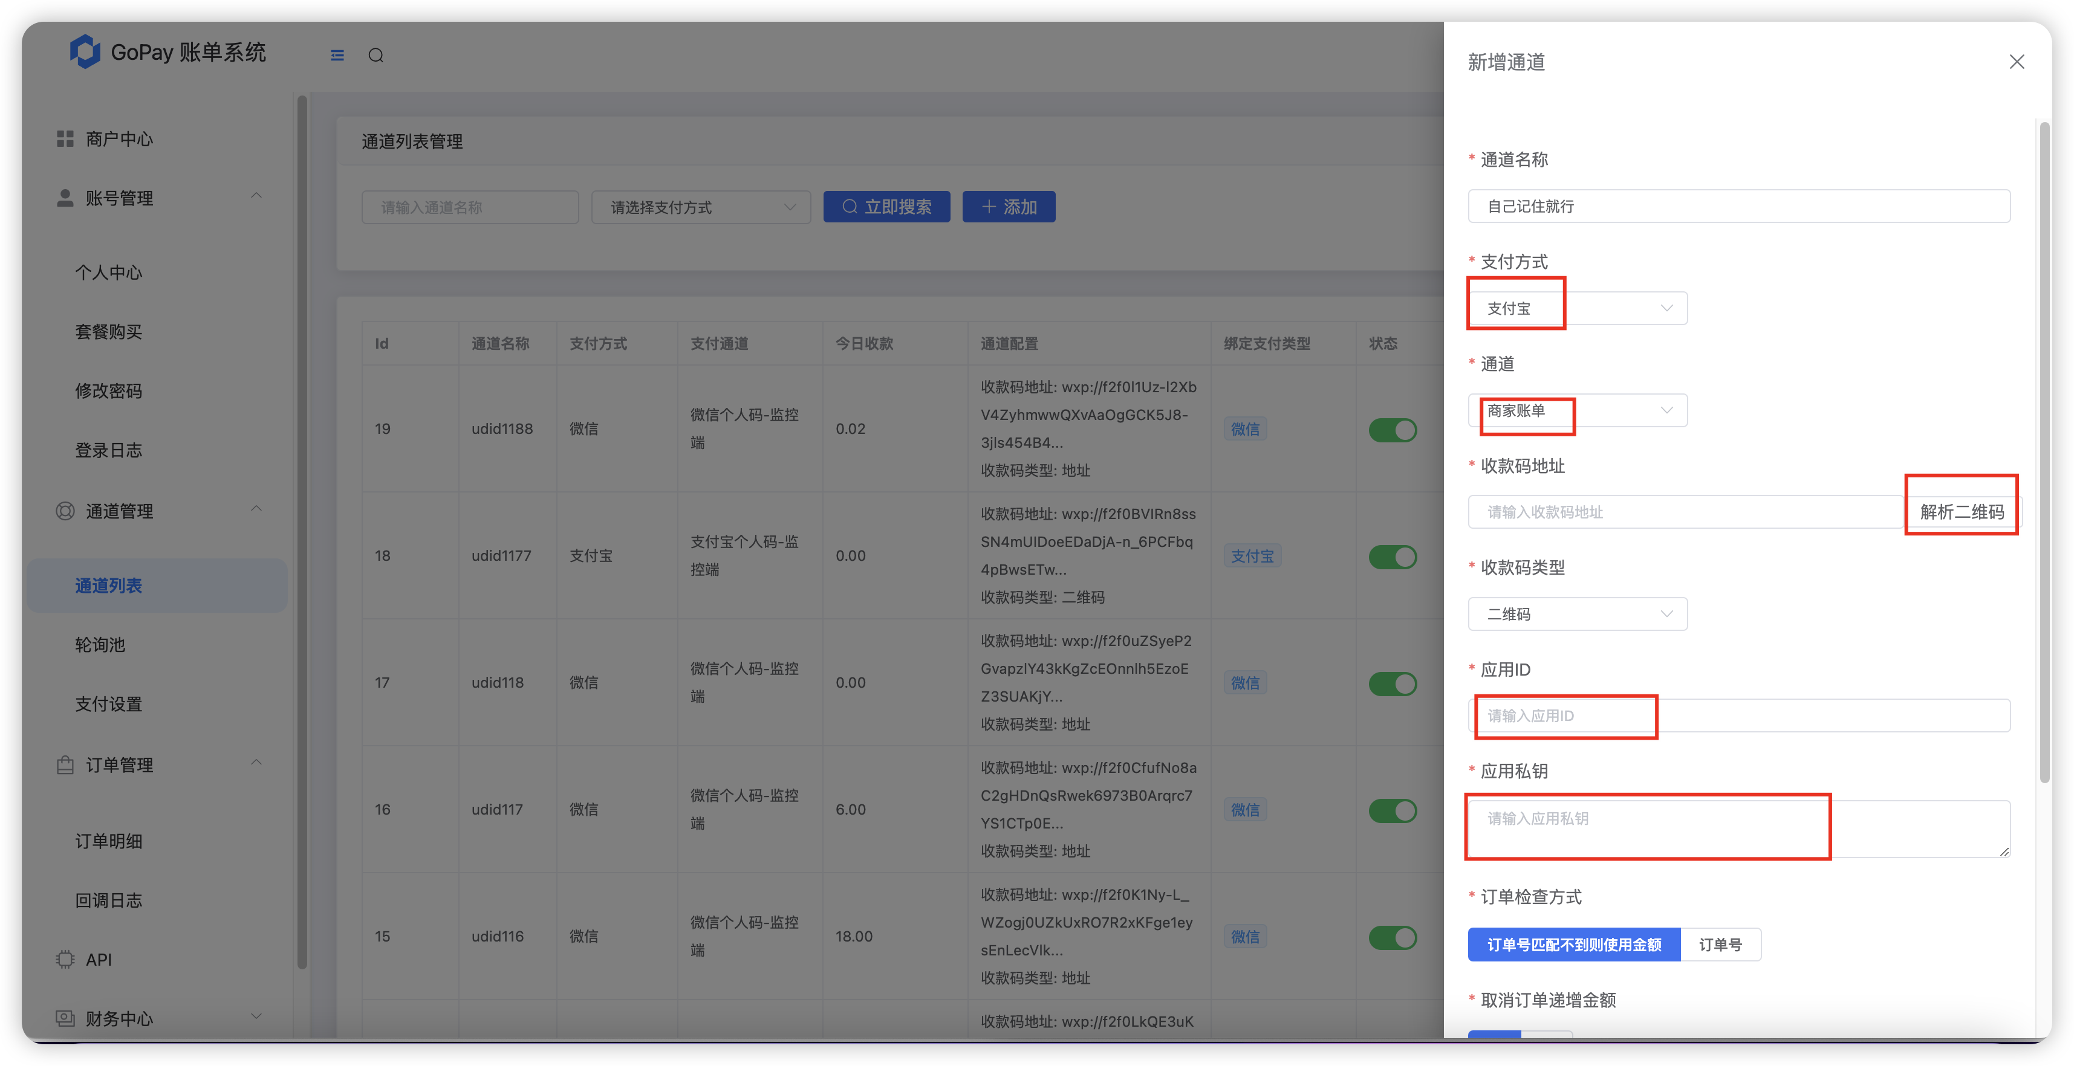Open the 通道 dropdown showing 商家账单
This screenshot has width=2074, height=1066.
pyautogui.click(x=1577, y=410)
